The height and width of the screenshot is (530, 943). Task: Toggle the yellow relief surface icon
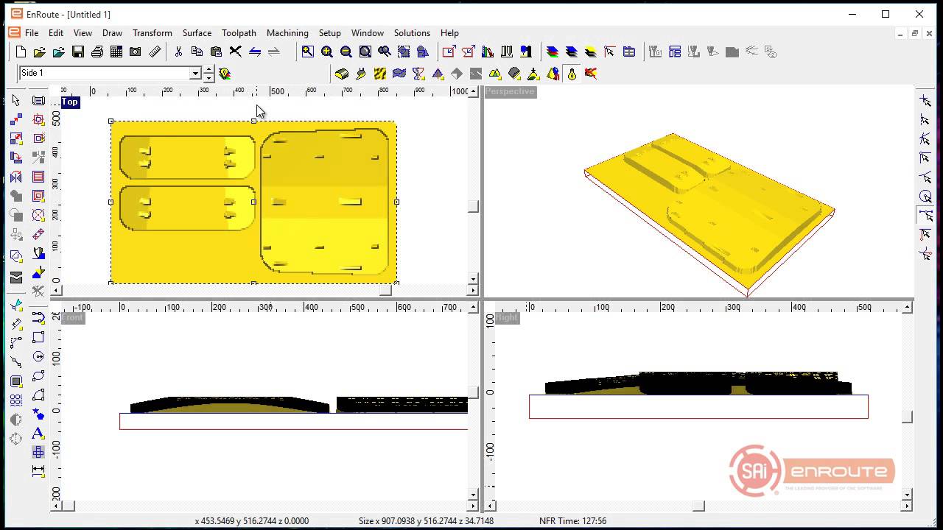[x=342, y=74]
